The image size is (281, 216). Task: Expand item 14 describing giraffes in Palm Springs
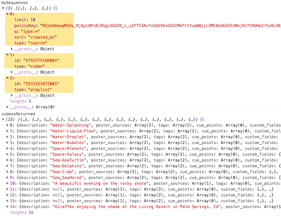(8, 207)
